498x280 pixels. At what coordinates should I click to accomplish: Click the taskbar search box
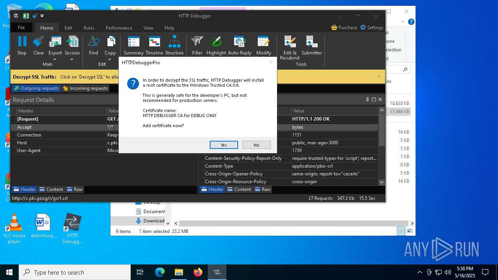pyautogui.click(x=75, y=272)
